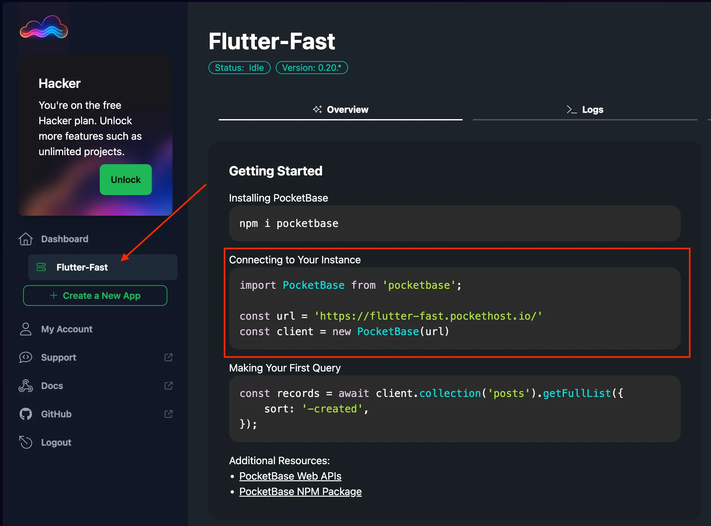Click the Making Your First Query label
Image resolution: width=711 pixels, height=526 pixels.
click(x=285, y=368)
